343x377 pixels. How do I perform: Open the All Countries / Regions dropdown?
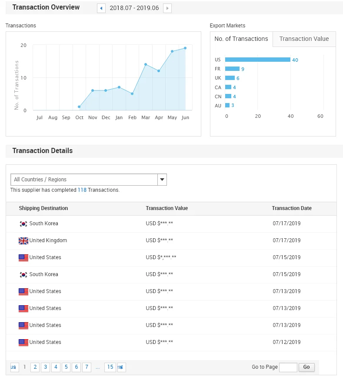[x=84, y=180]
